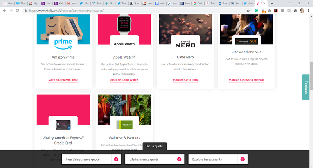Click the Life insurance quote button
Image resolution: width=313 pixels, height=168 pixels.
(155, 159)
